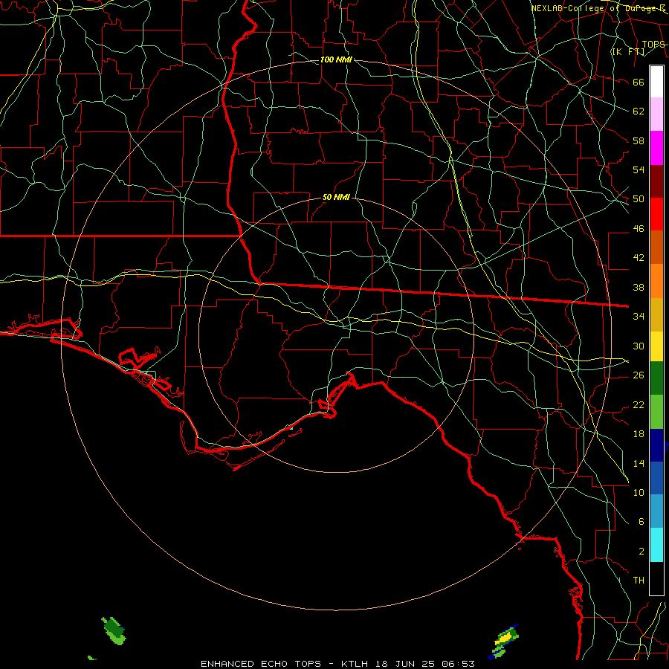Click the 50 NMI range ring label
The image size is (669, 669).
click(336, 197)
